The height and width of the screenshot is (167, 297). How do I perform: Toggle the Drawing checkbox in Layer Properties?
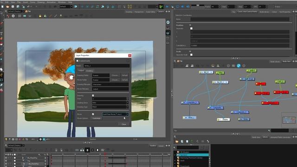click(93, 96)
